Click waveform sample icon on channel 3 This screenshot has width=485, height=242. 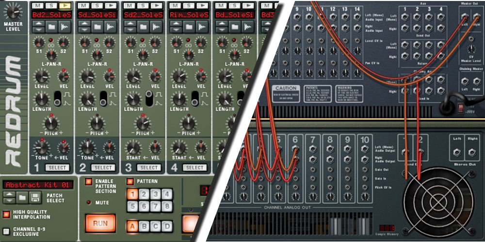[157, 27]
